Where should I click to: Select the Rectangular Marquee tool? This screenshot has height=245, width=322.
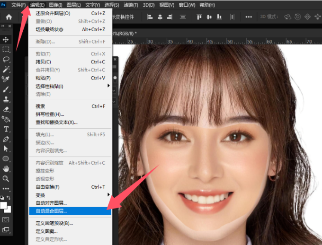tap(6, 50)
